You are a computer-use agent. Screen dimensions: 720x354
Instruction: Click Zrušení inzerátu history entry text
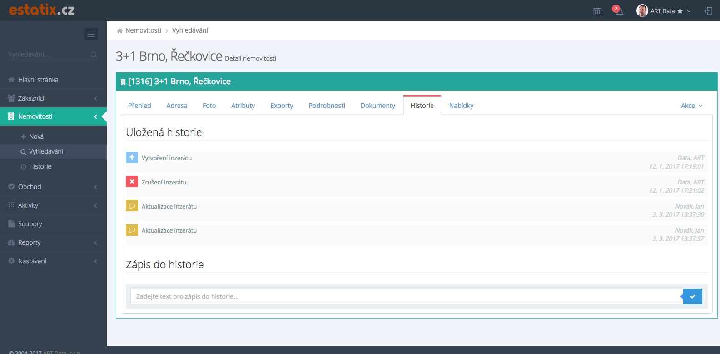(164, 182)
